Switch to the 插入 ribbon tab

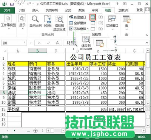pyautogui.click(x=35, y=10)
